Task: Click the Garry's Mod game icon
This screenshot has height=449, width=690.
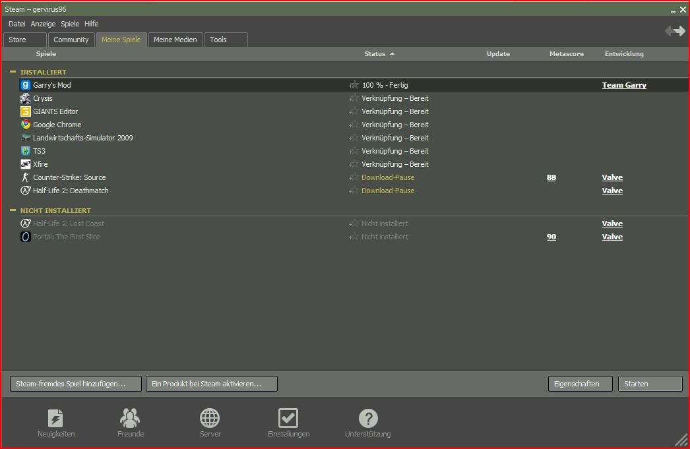Action: pos(26,85)
